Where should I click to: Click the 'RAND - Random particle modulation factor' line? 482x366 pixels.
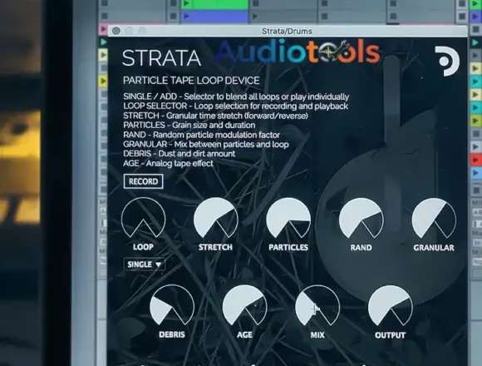coord(201,135)
